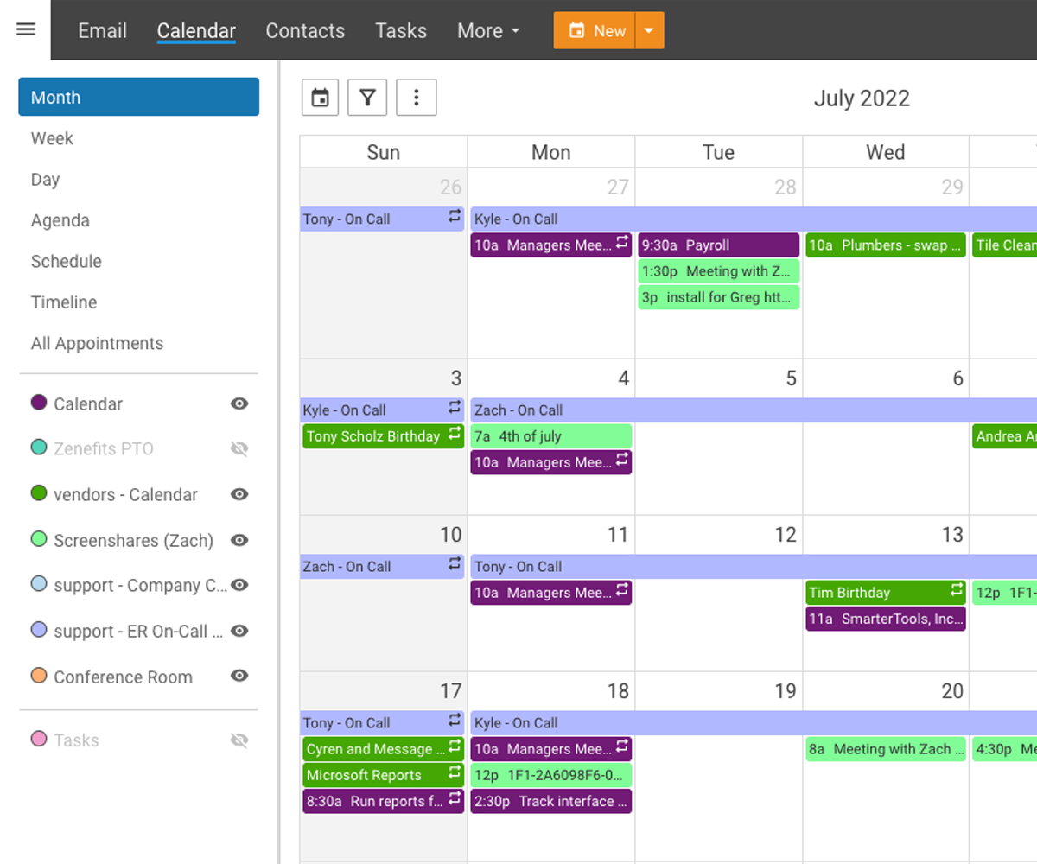Open the Email section
1037x864 pixels.
(x=102, y=30)
